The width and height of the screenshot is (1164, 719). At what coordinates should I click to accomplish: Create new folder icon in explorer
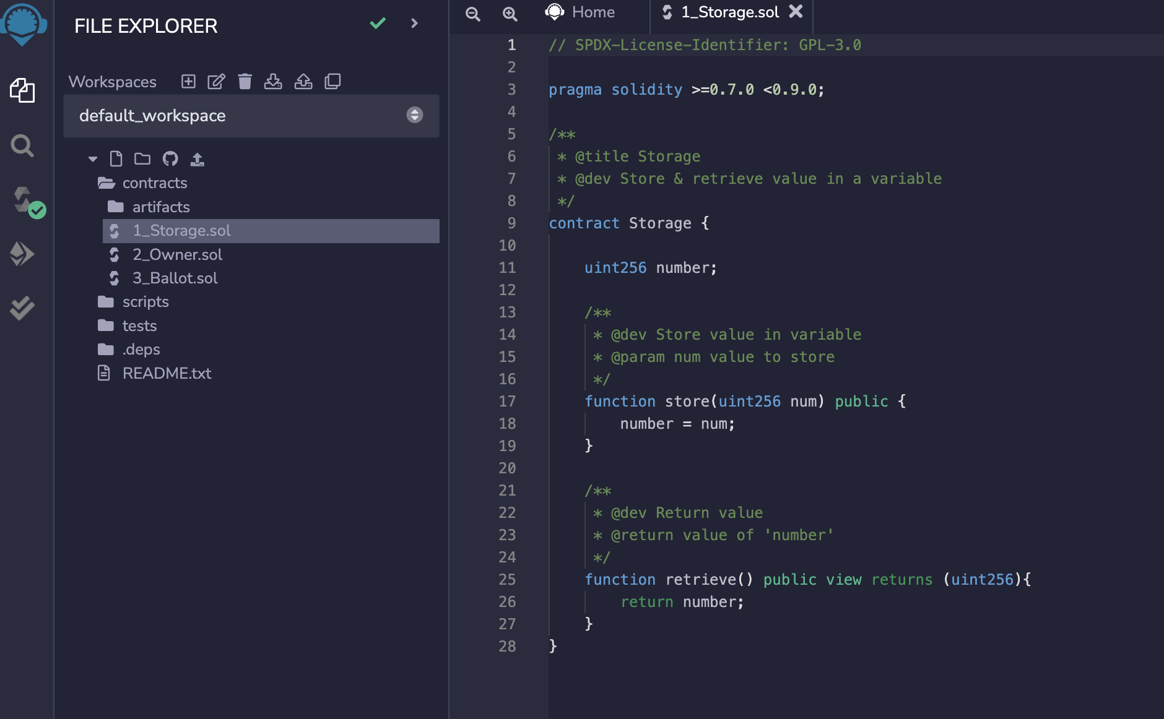(x=142, y=159)
